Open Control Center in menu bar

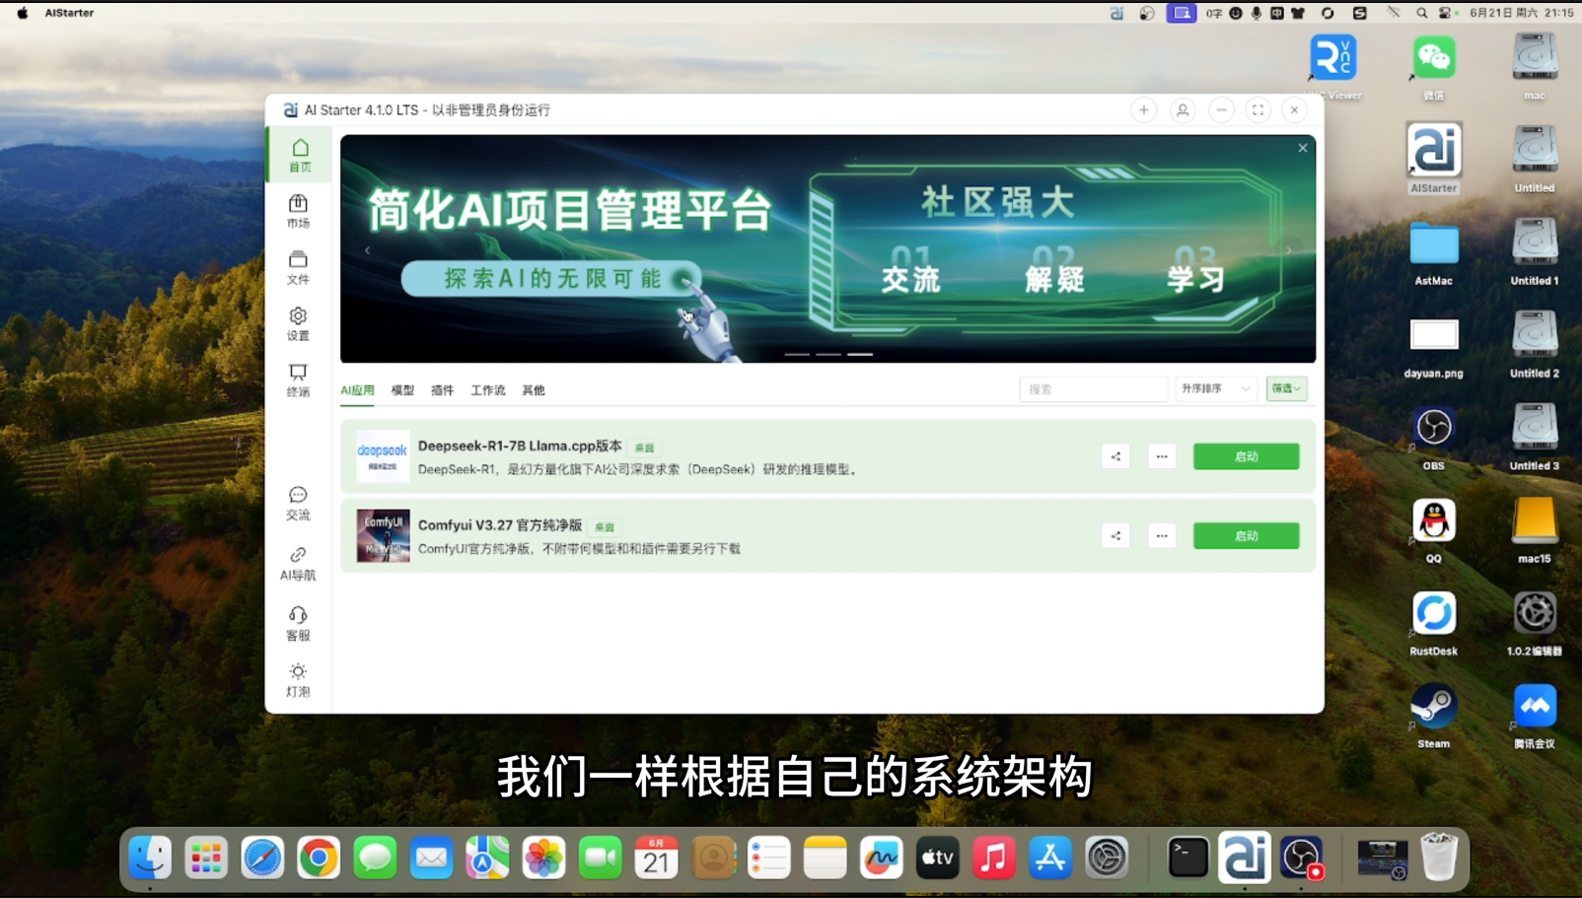pyautogui.click(x=1446, y=13)
